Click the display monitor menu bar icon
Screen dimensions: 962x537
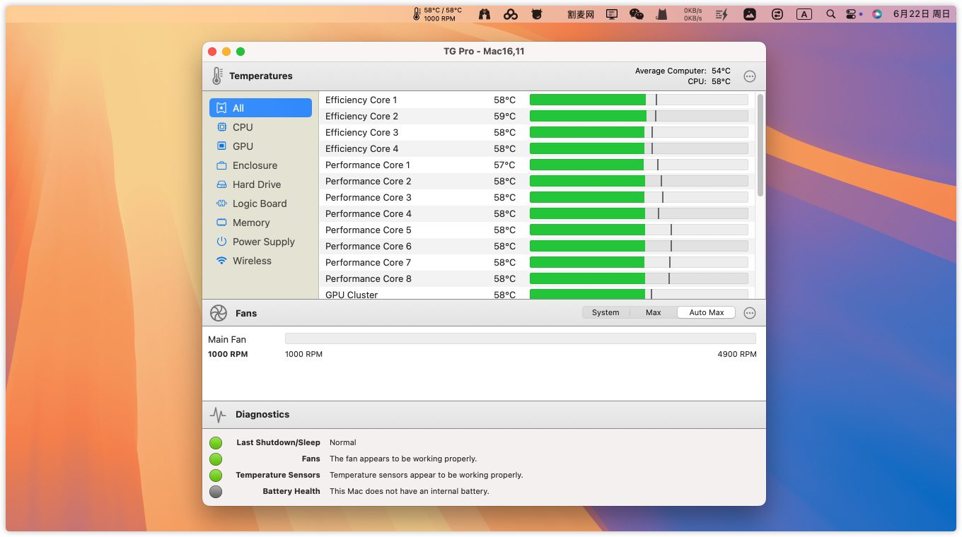click(612, 14)
